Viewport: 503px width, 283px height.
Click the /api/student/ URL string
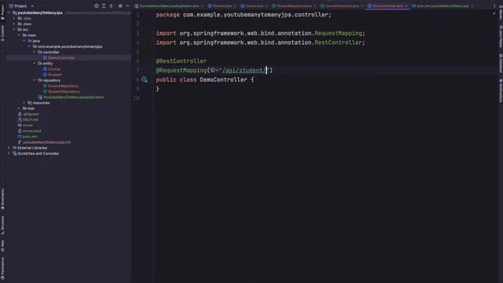[x=244, y=70]
